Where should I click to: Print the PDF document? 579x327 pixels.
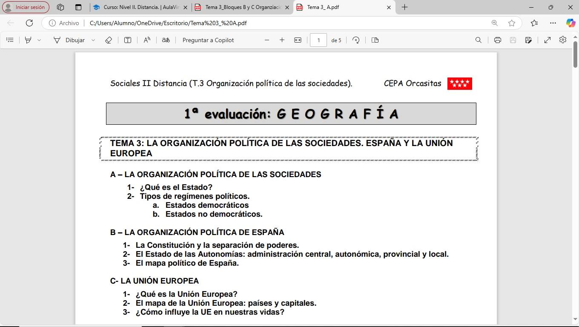(498, 40)
